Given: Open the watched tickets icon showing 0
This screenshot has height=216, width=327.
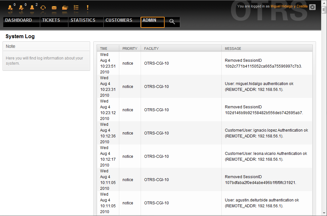Looking at the screenshot, I should tap(21, 7).
